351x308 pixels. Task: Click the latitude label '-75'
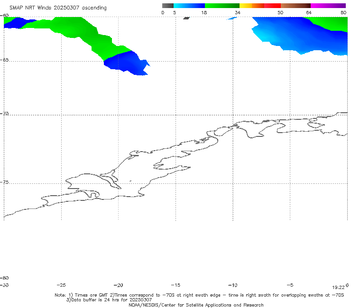click(x=4, y=182)
